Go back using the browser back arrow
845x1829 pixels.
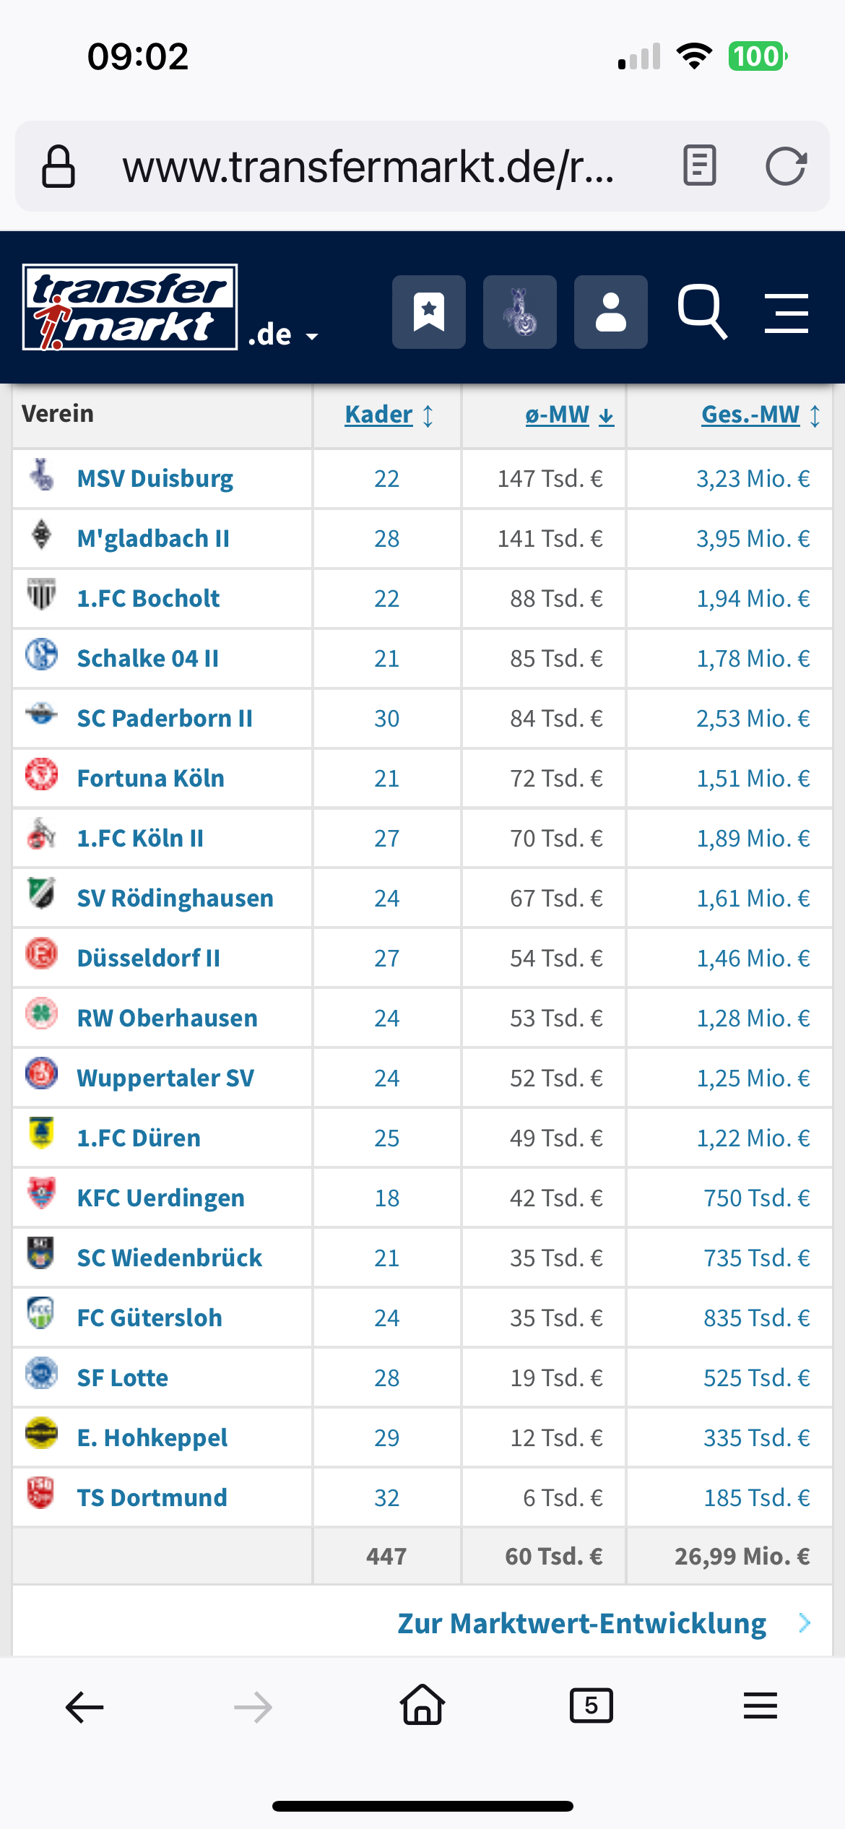coord(84,1707)
